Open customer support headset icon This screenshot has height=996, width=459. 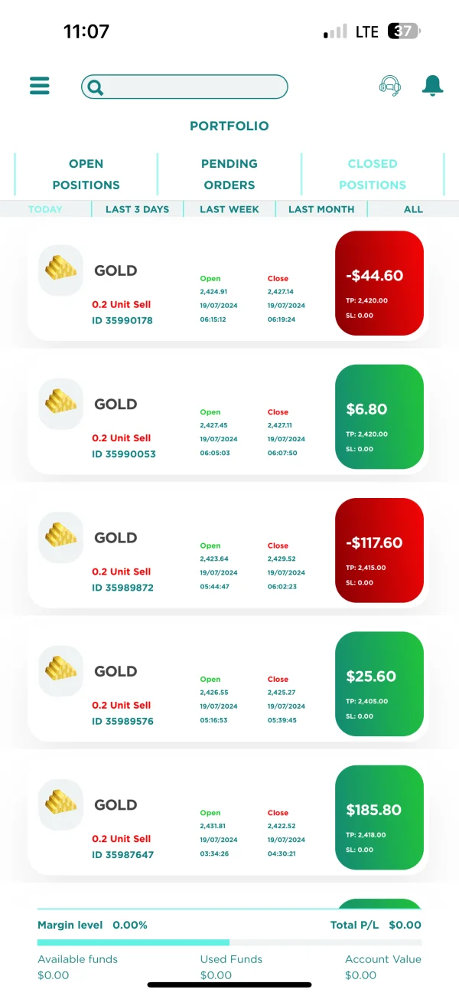[389, 86]
